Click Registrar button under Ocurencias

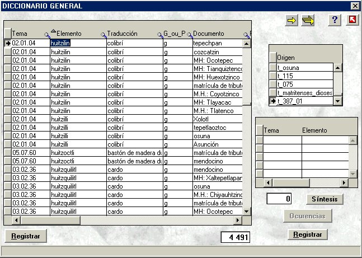coord(308,234)
